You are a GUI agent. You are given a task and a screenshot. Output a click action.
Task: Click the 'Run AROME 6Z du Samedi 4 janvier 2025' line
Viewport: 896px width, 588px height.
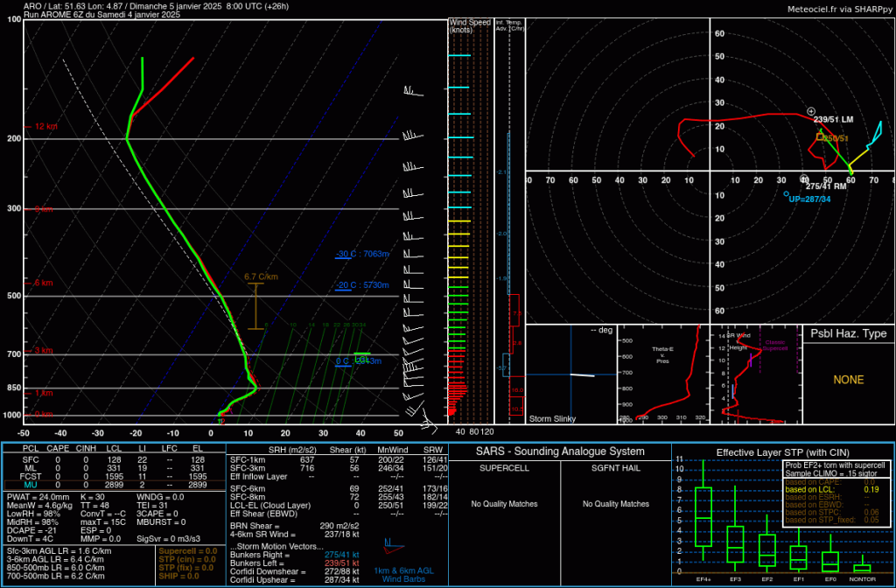coord(102,14)
